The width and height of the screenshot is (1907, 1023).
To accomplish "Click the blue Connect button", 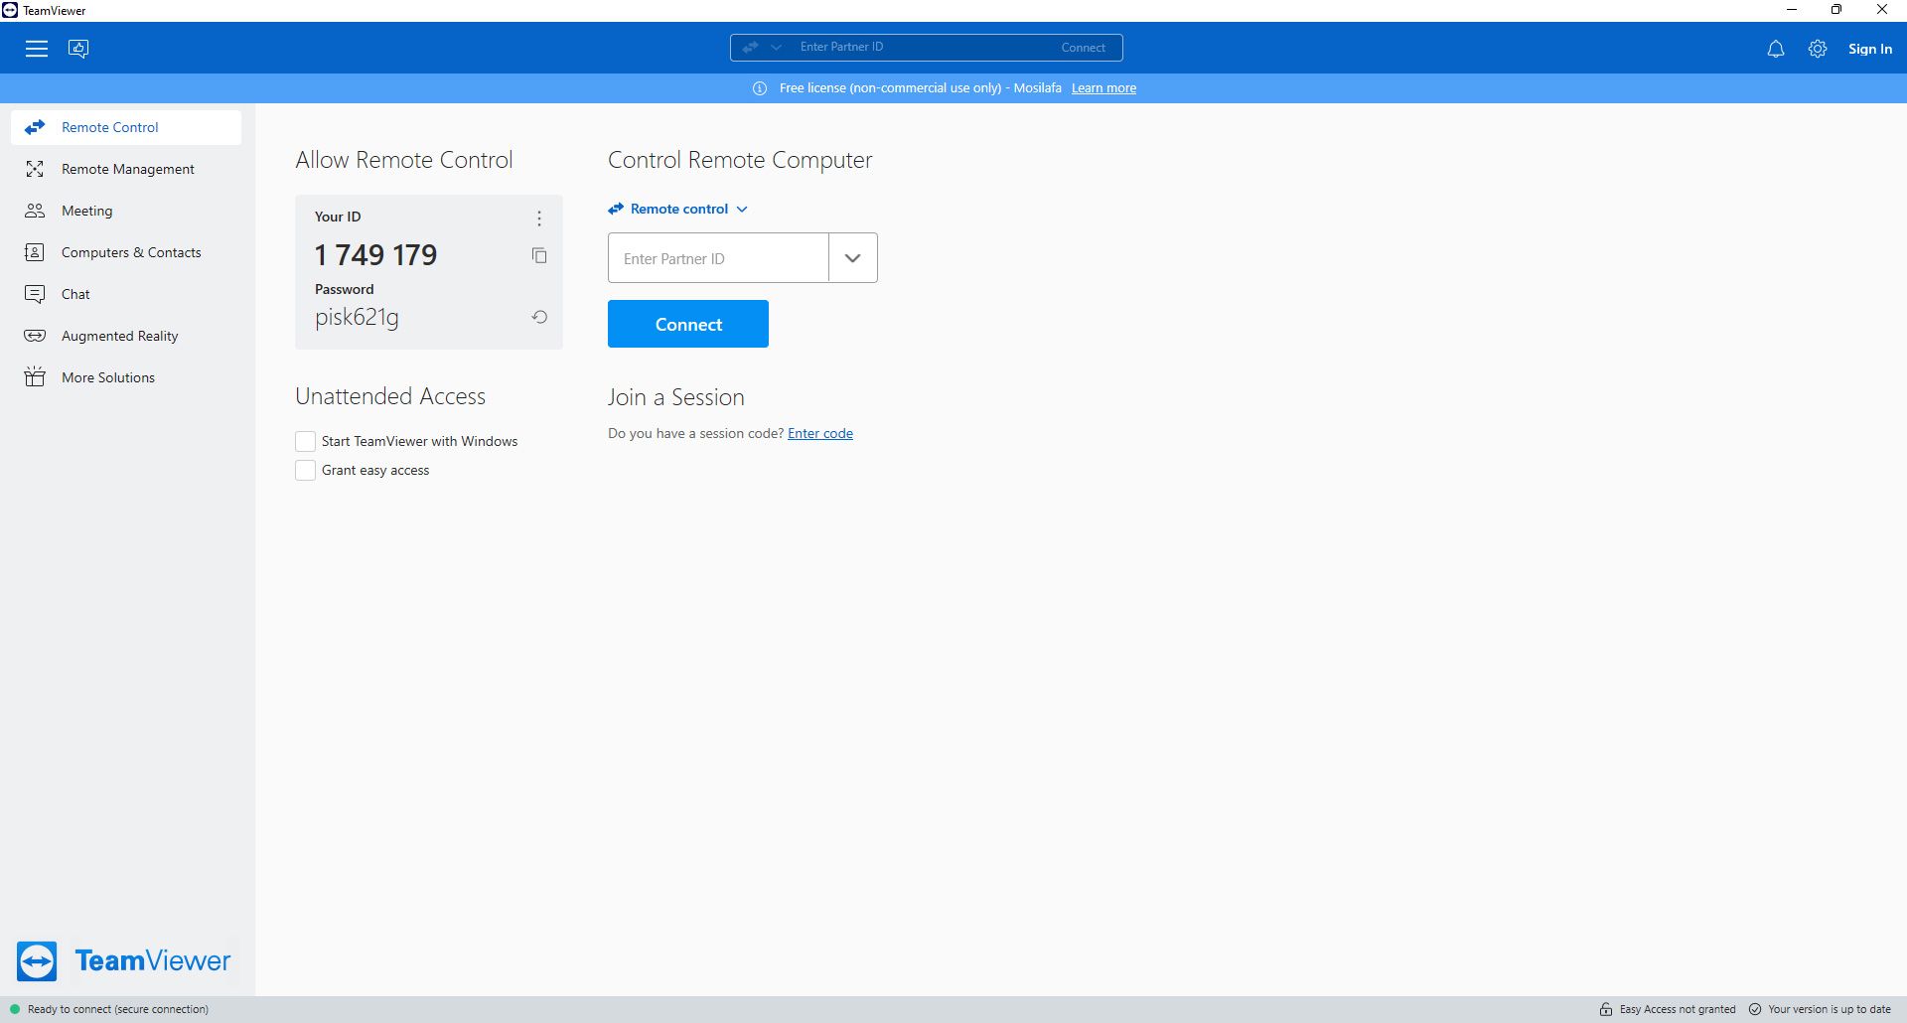I will [x=688, y=324].
